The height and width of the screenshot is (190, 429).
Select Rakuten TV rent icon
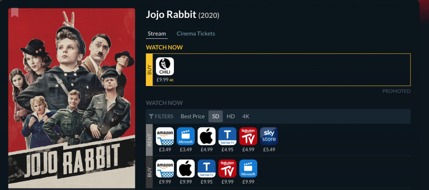click(248, 136)
